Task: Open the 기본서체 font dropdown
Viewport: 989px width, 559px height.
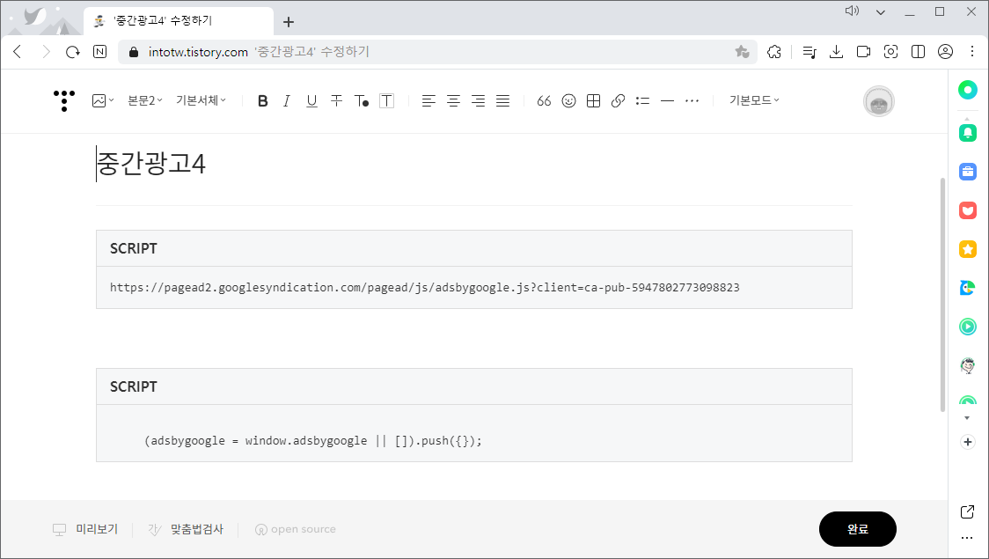Action: (201, 100)
